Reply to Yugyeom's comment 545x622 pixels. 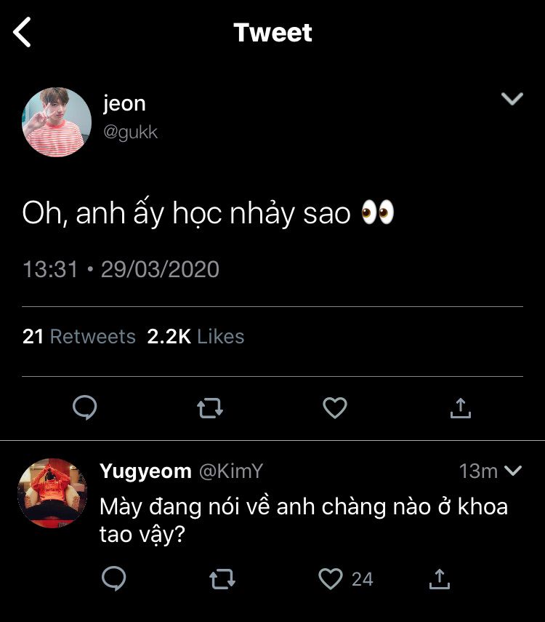114,578
